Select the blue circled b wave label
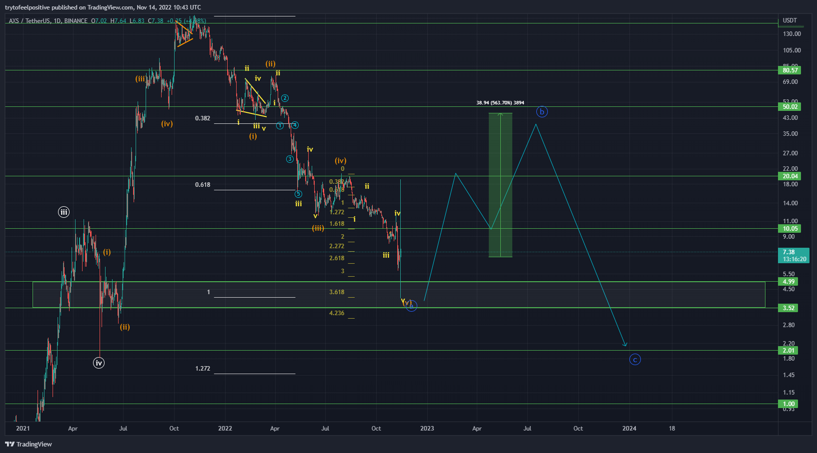 pos(542,111)
